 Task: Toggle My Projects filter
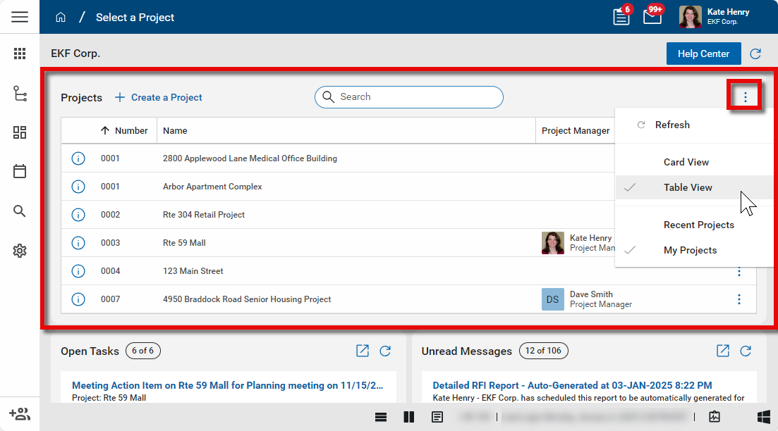click(690, 250)
